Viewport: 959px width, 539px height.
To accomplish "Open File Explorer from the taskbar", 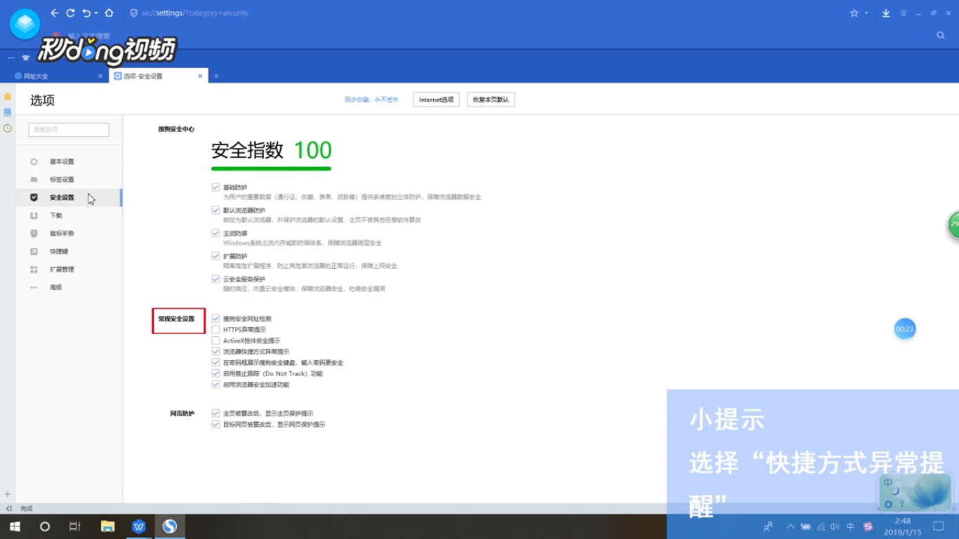I will tap(107, 526).
